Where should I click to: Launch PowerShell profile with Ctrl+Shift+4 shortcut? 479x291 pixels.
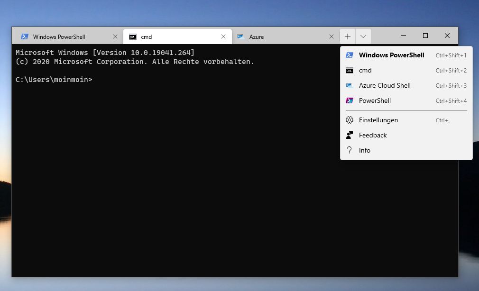click(406, 101)
